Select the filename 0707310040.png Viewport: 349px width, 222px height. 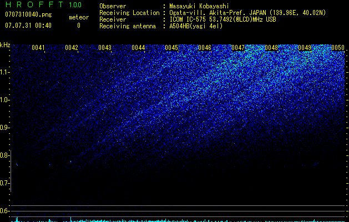coord(28,15)
